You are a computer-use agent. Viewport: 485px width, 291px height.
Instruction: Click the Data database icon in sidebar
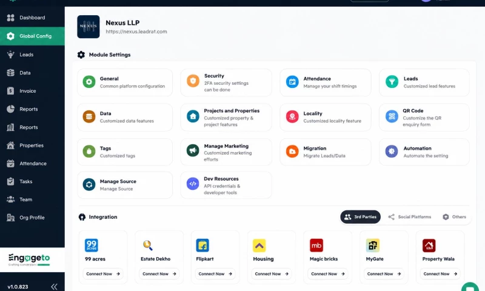[x=10, y=73]
